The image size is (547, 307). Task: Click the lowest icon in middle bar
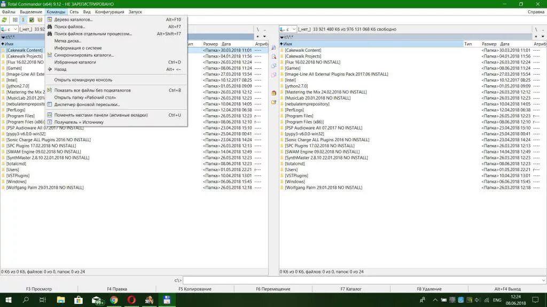coord(273,102)
